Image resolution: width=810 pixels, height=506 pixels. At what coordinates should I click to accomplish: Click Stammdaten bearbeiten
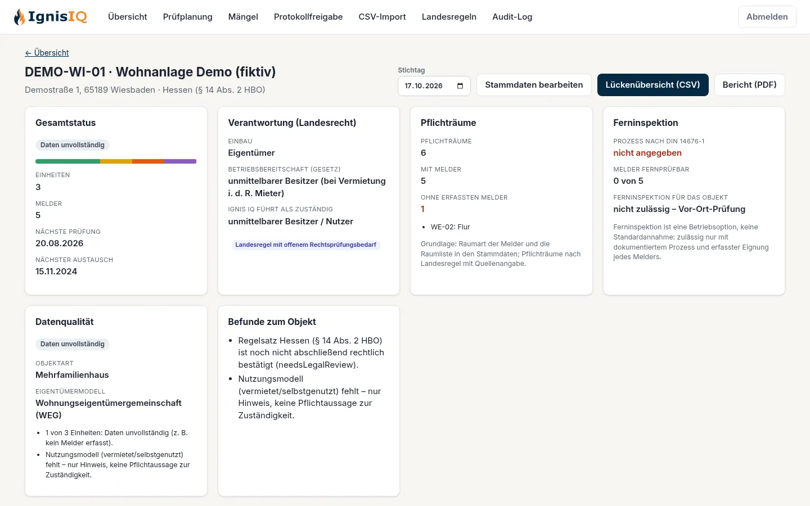pyautogui.click(x=534, y=85)
